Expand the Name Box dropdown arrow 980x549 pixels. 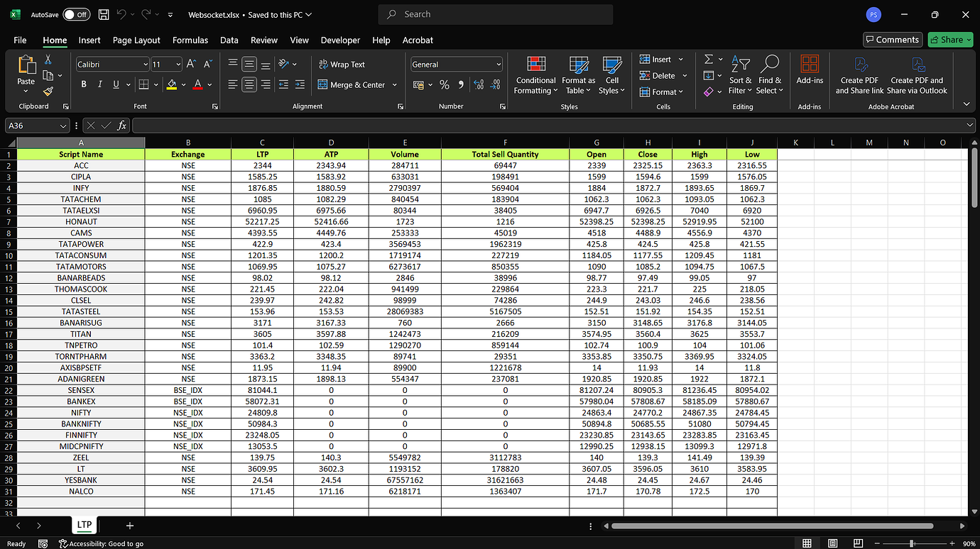point(62,126)
